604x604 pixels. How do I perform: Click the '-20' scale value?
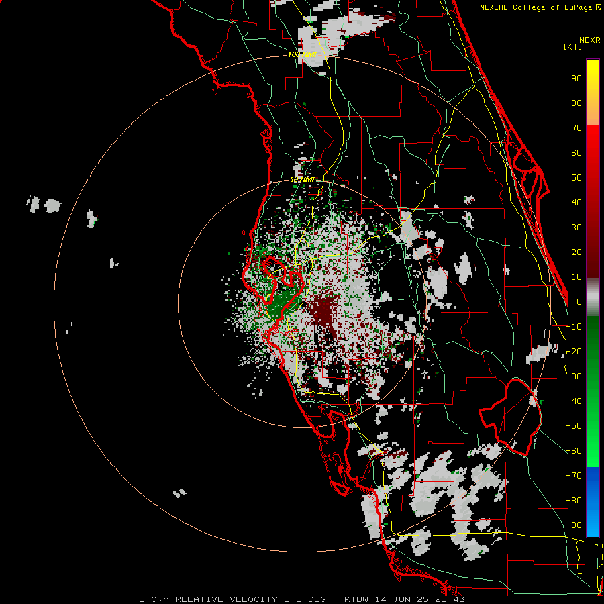tap(574, 352)
